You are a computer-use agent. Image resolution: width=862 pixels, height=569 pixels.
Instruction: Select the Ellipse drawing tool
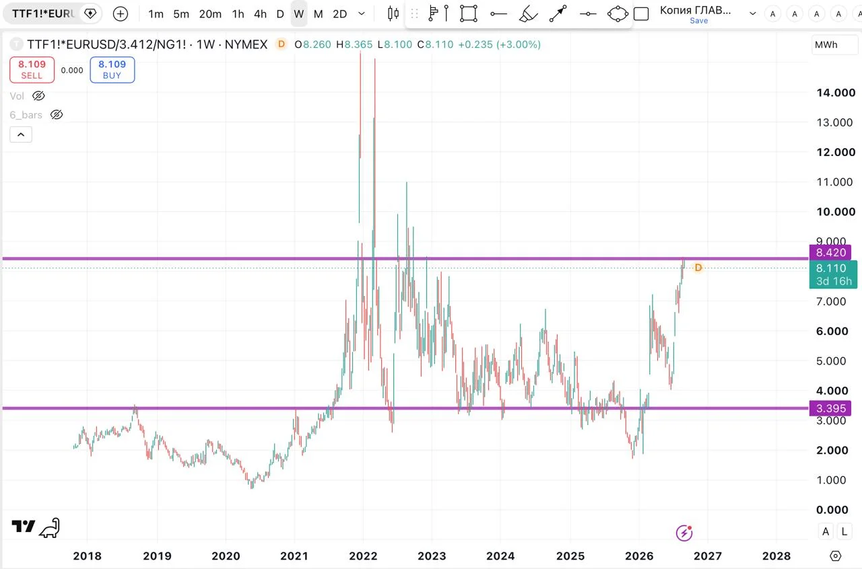tap(618, 13)
